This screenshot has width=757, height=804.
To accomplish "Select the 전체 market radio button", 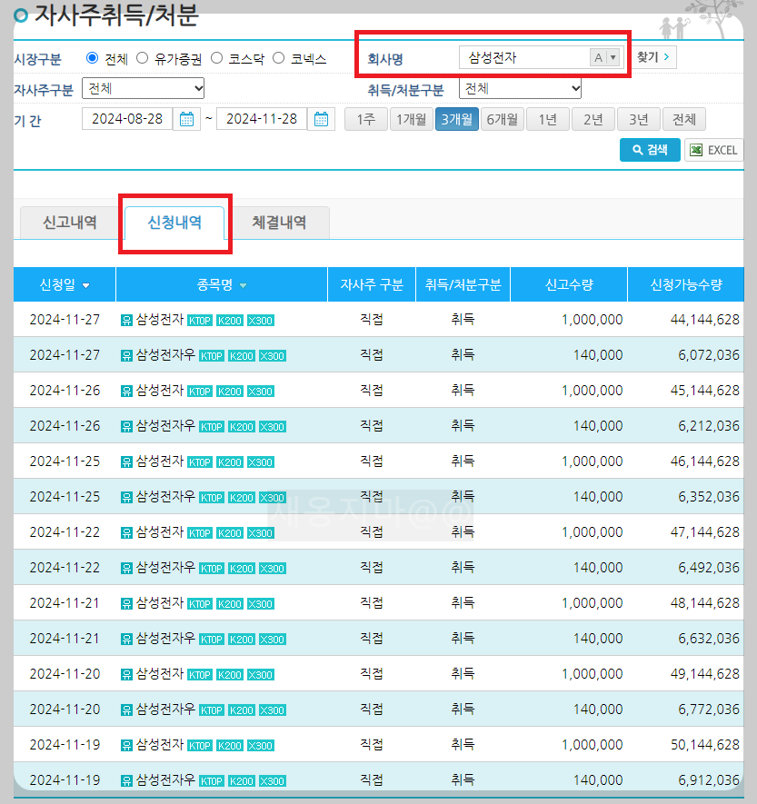I will tap(93, 58).
